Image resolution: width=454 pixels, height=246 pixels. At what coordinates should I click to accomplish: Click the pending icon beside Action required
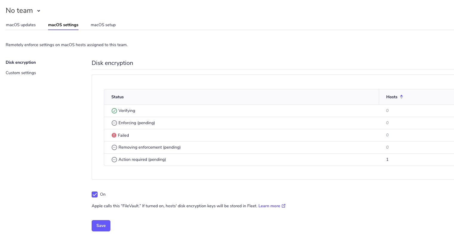point(114,159)
